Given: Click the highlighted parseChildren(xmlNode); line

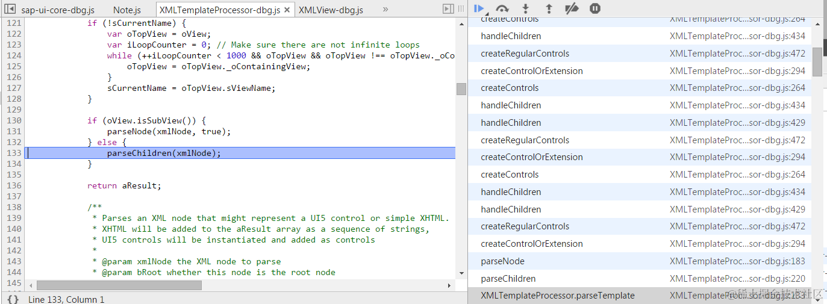Looking at the screenshot, I should click(241, 153).
